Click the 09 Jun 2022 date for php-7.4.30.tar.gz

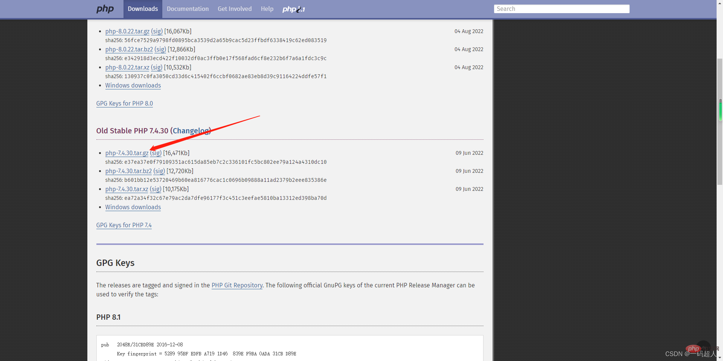(x=469, y=153)
